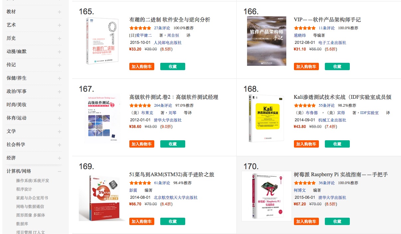Click the star rating of book 165
401x234 pixels.
click(x=140, y=28)
